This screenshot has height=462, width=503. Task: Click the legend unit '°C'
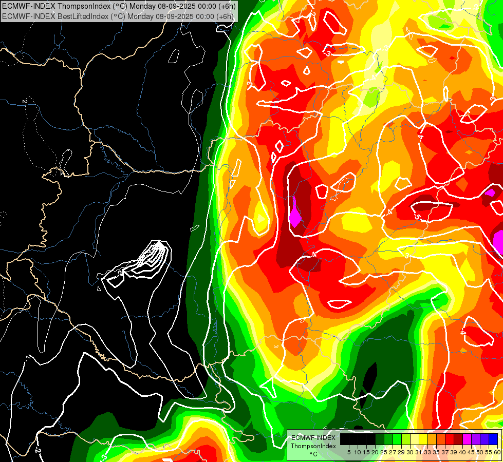[313, 454]
